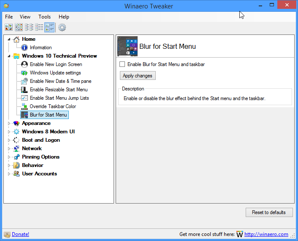
Task: Select Information tree item text
Action: (41, 48)
